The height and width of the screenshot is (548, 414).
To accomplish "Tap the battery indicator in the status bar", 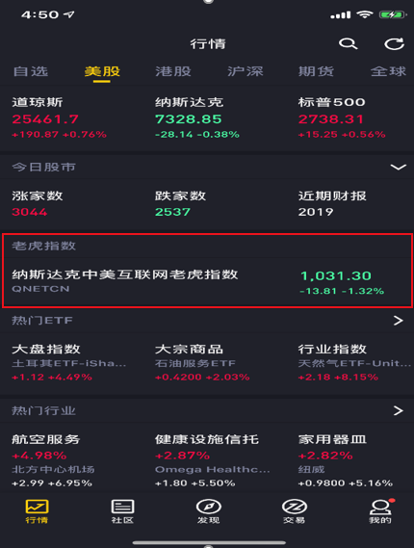I will coord(393,14).
